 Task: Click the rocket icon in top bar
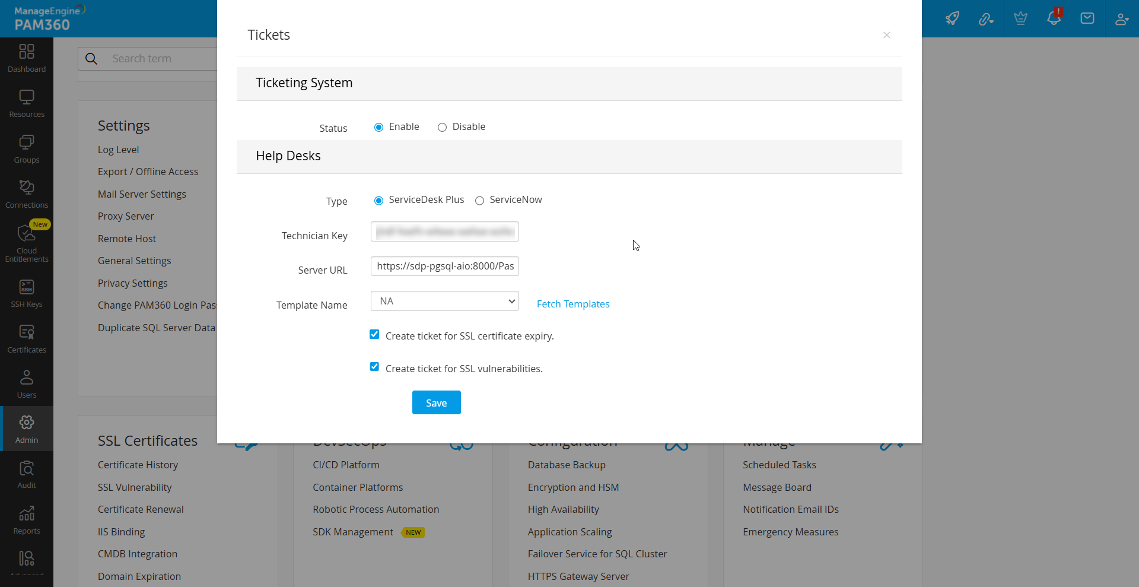952,18
